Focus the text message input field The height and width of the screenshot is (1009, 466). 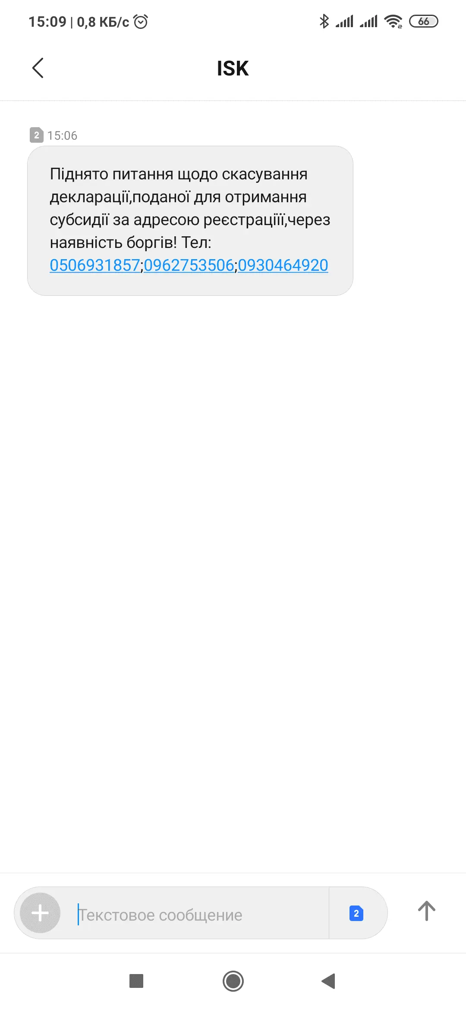(198, 915)
